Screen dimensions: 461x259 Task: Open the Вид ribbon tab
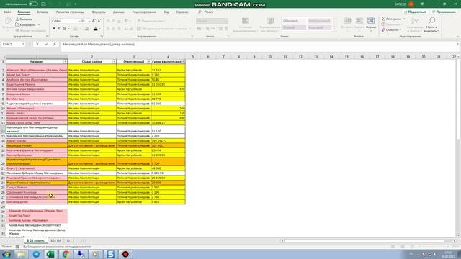[166, 12]
